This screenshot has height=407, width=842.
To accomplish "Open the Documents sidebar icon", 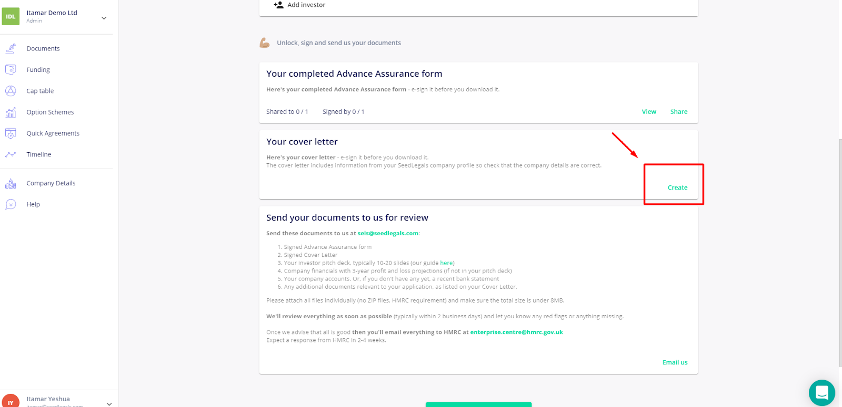I will point(11,48).
